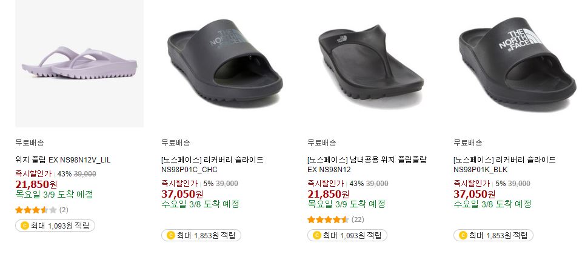
Task: Open the NS98P01C_CHC product title link
Action: tap(212, 165)
